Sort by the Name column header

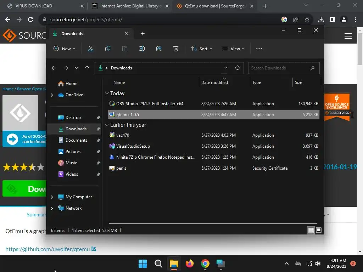coord(119,82)
